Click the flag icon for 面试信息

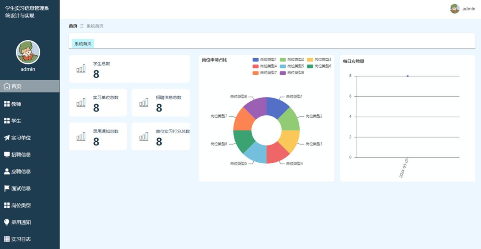7,188
